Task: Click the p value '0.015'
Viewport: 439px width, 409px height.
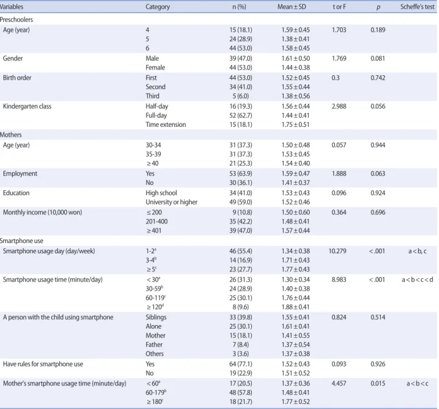Action: coord(378,384)
